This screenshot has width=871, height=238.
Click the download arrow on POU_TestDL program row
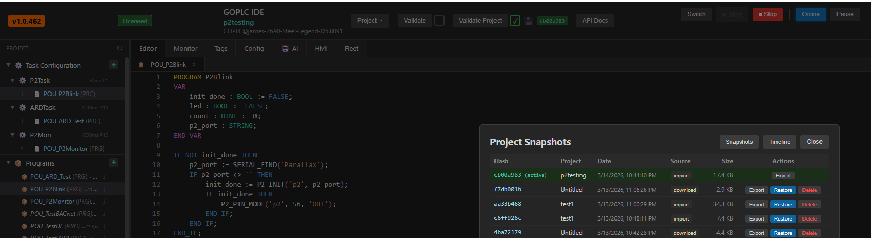coord(104,226)
